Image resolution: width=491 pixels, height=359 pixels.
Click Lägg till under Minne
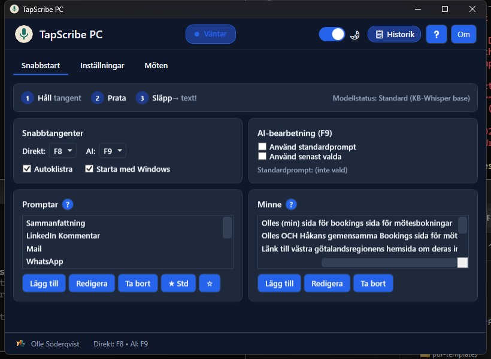pyautogui.click(x=279, y=283)
